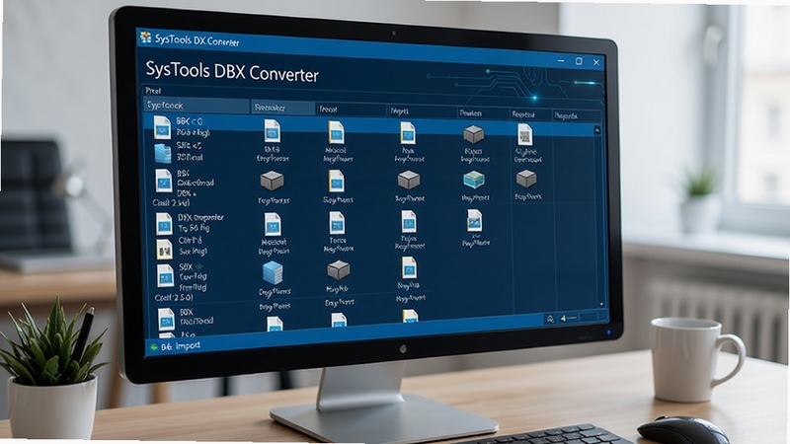Select the 'SysTools' column header tab
Viewport: 790px width, 444px height.
point(196,106)
